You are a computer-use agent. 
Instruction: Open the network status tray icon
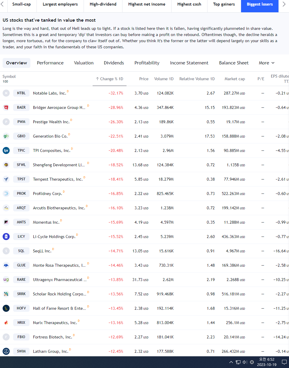tap(238, 362)
